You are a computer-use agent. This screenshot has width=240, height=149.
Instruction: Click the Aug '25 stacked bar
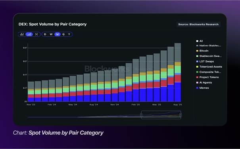[178, 72]
